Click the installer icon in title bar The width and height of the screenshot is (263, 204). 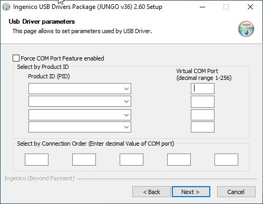(6, 7)
